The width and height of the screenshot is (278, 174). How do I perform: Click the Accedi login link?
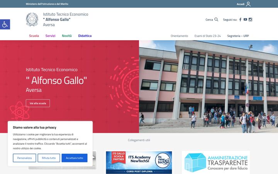241,4
